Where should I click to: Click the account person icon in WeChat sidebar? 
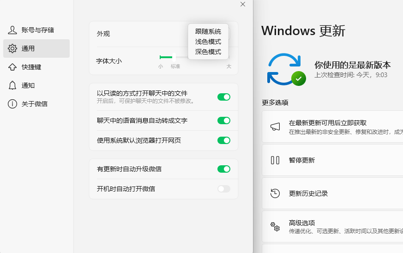pos(12,30)
